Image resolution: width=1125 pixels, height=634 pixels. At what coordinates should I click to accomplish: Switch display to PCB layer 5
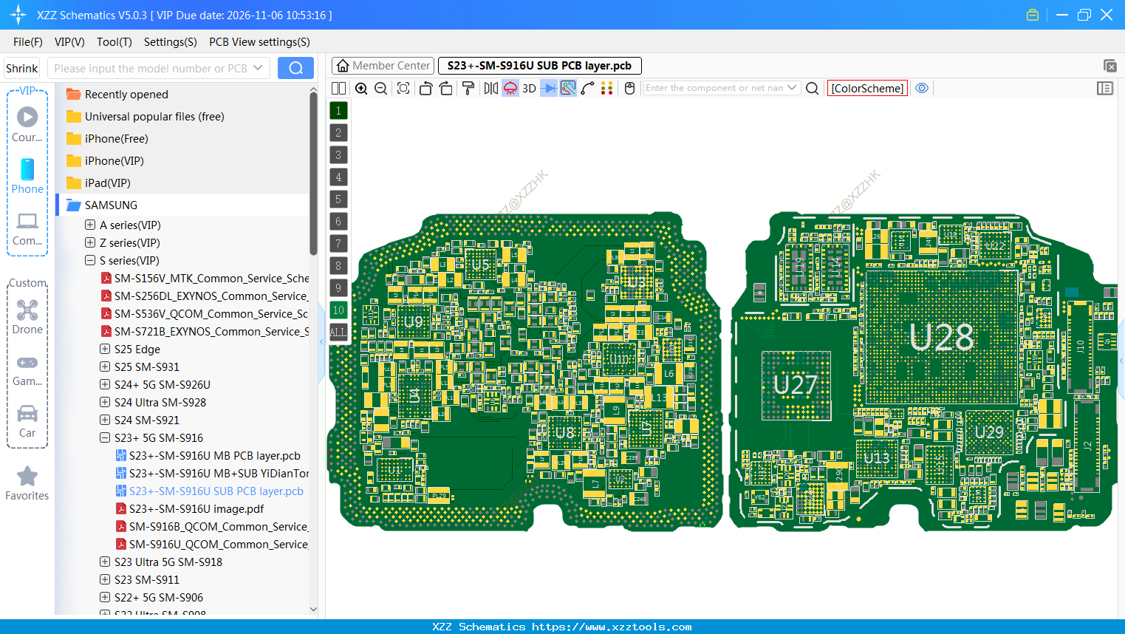point(338,199)
